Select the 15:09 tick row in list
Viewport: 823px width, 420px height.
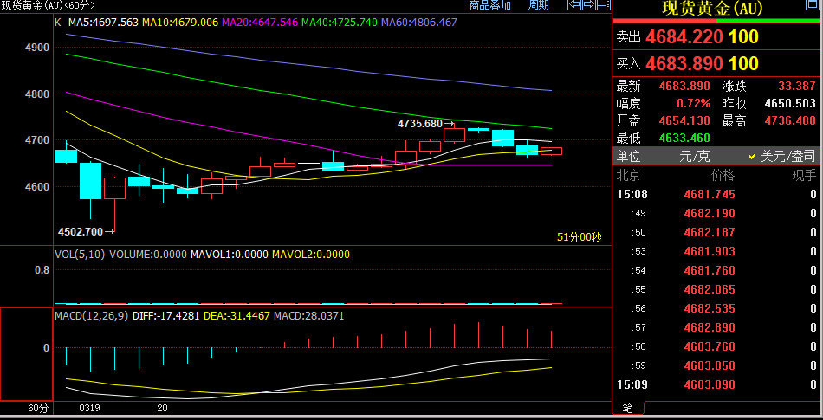click(x=717, y=384)
